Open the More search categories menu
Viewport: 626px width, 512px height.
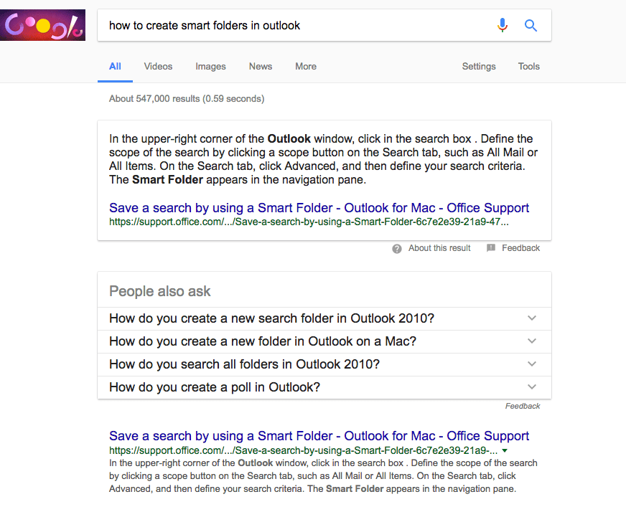(x=305, y=66)
